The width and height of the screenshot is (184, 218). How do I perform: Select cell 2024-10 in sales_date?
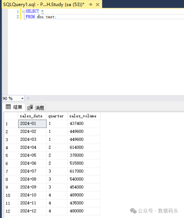[32, 195]
